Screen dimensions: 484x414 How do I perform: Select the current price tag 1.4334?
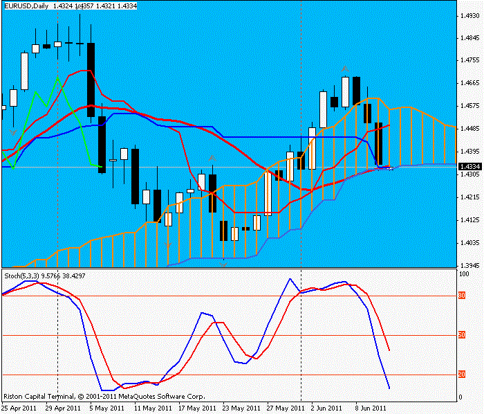click(469, 167)
